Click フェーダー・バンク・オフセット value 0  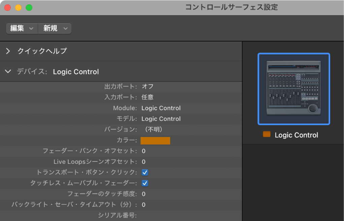click(x=144, y=151)
